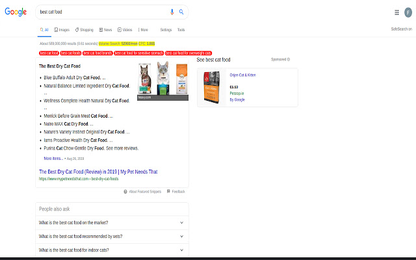Image resolution: width=416 pixels, height=260 pixels.
Task: Select the All results tab
Action: [x=44, y=30]
